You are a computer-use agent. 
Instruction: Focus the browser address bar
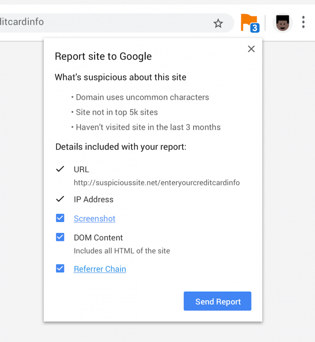103,22
